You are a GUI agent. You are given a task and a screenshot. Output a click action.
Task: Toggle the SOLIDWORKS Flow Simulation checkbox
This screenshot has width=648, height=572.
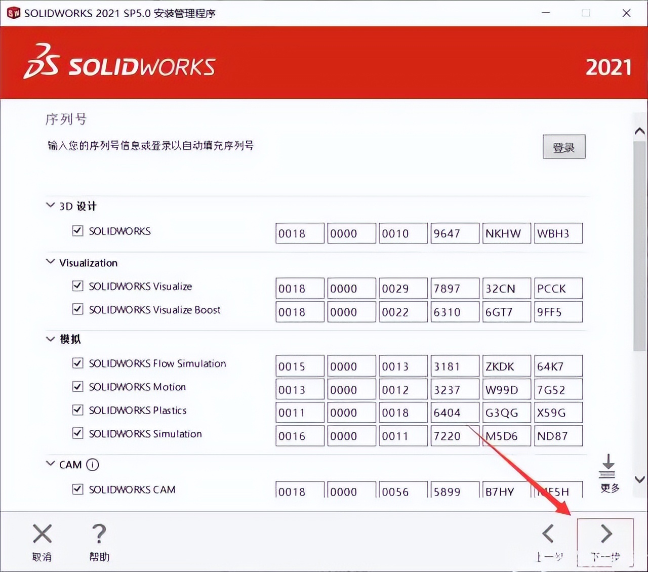pyautogui.click(x=77, y=363)
